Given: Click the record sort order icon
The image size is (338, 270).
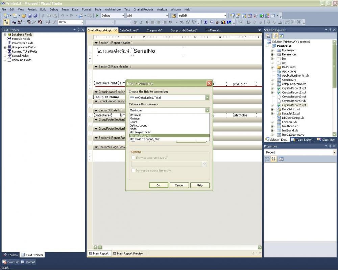Looking at the screenshot, I should pyautogui.click(x=40, y=22).
